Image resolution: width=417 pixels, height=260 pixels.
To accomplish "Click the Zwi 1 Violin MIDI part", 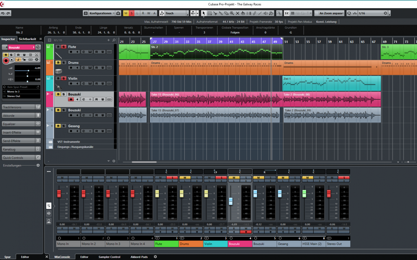I will (x=332, y=83).
